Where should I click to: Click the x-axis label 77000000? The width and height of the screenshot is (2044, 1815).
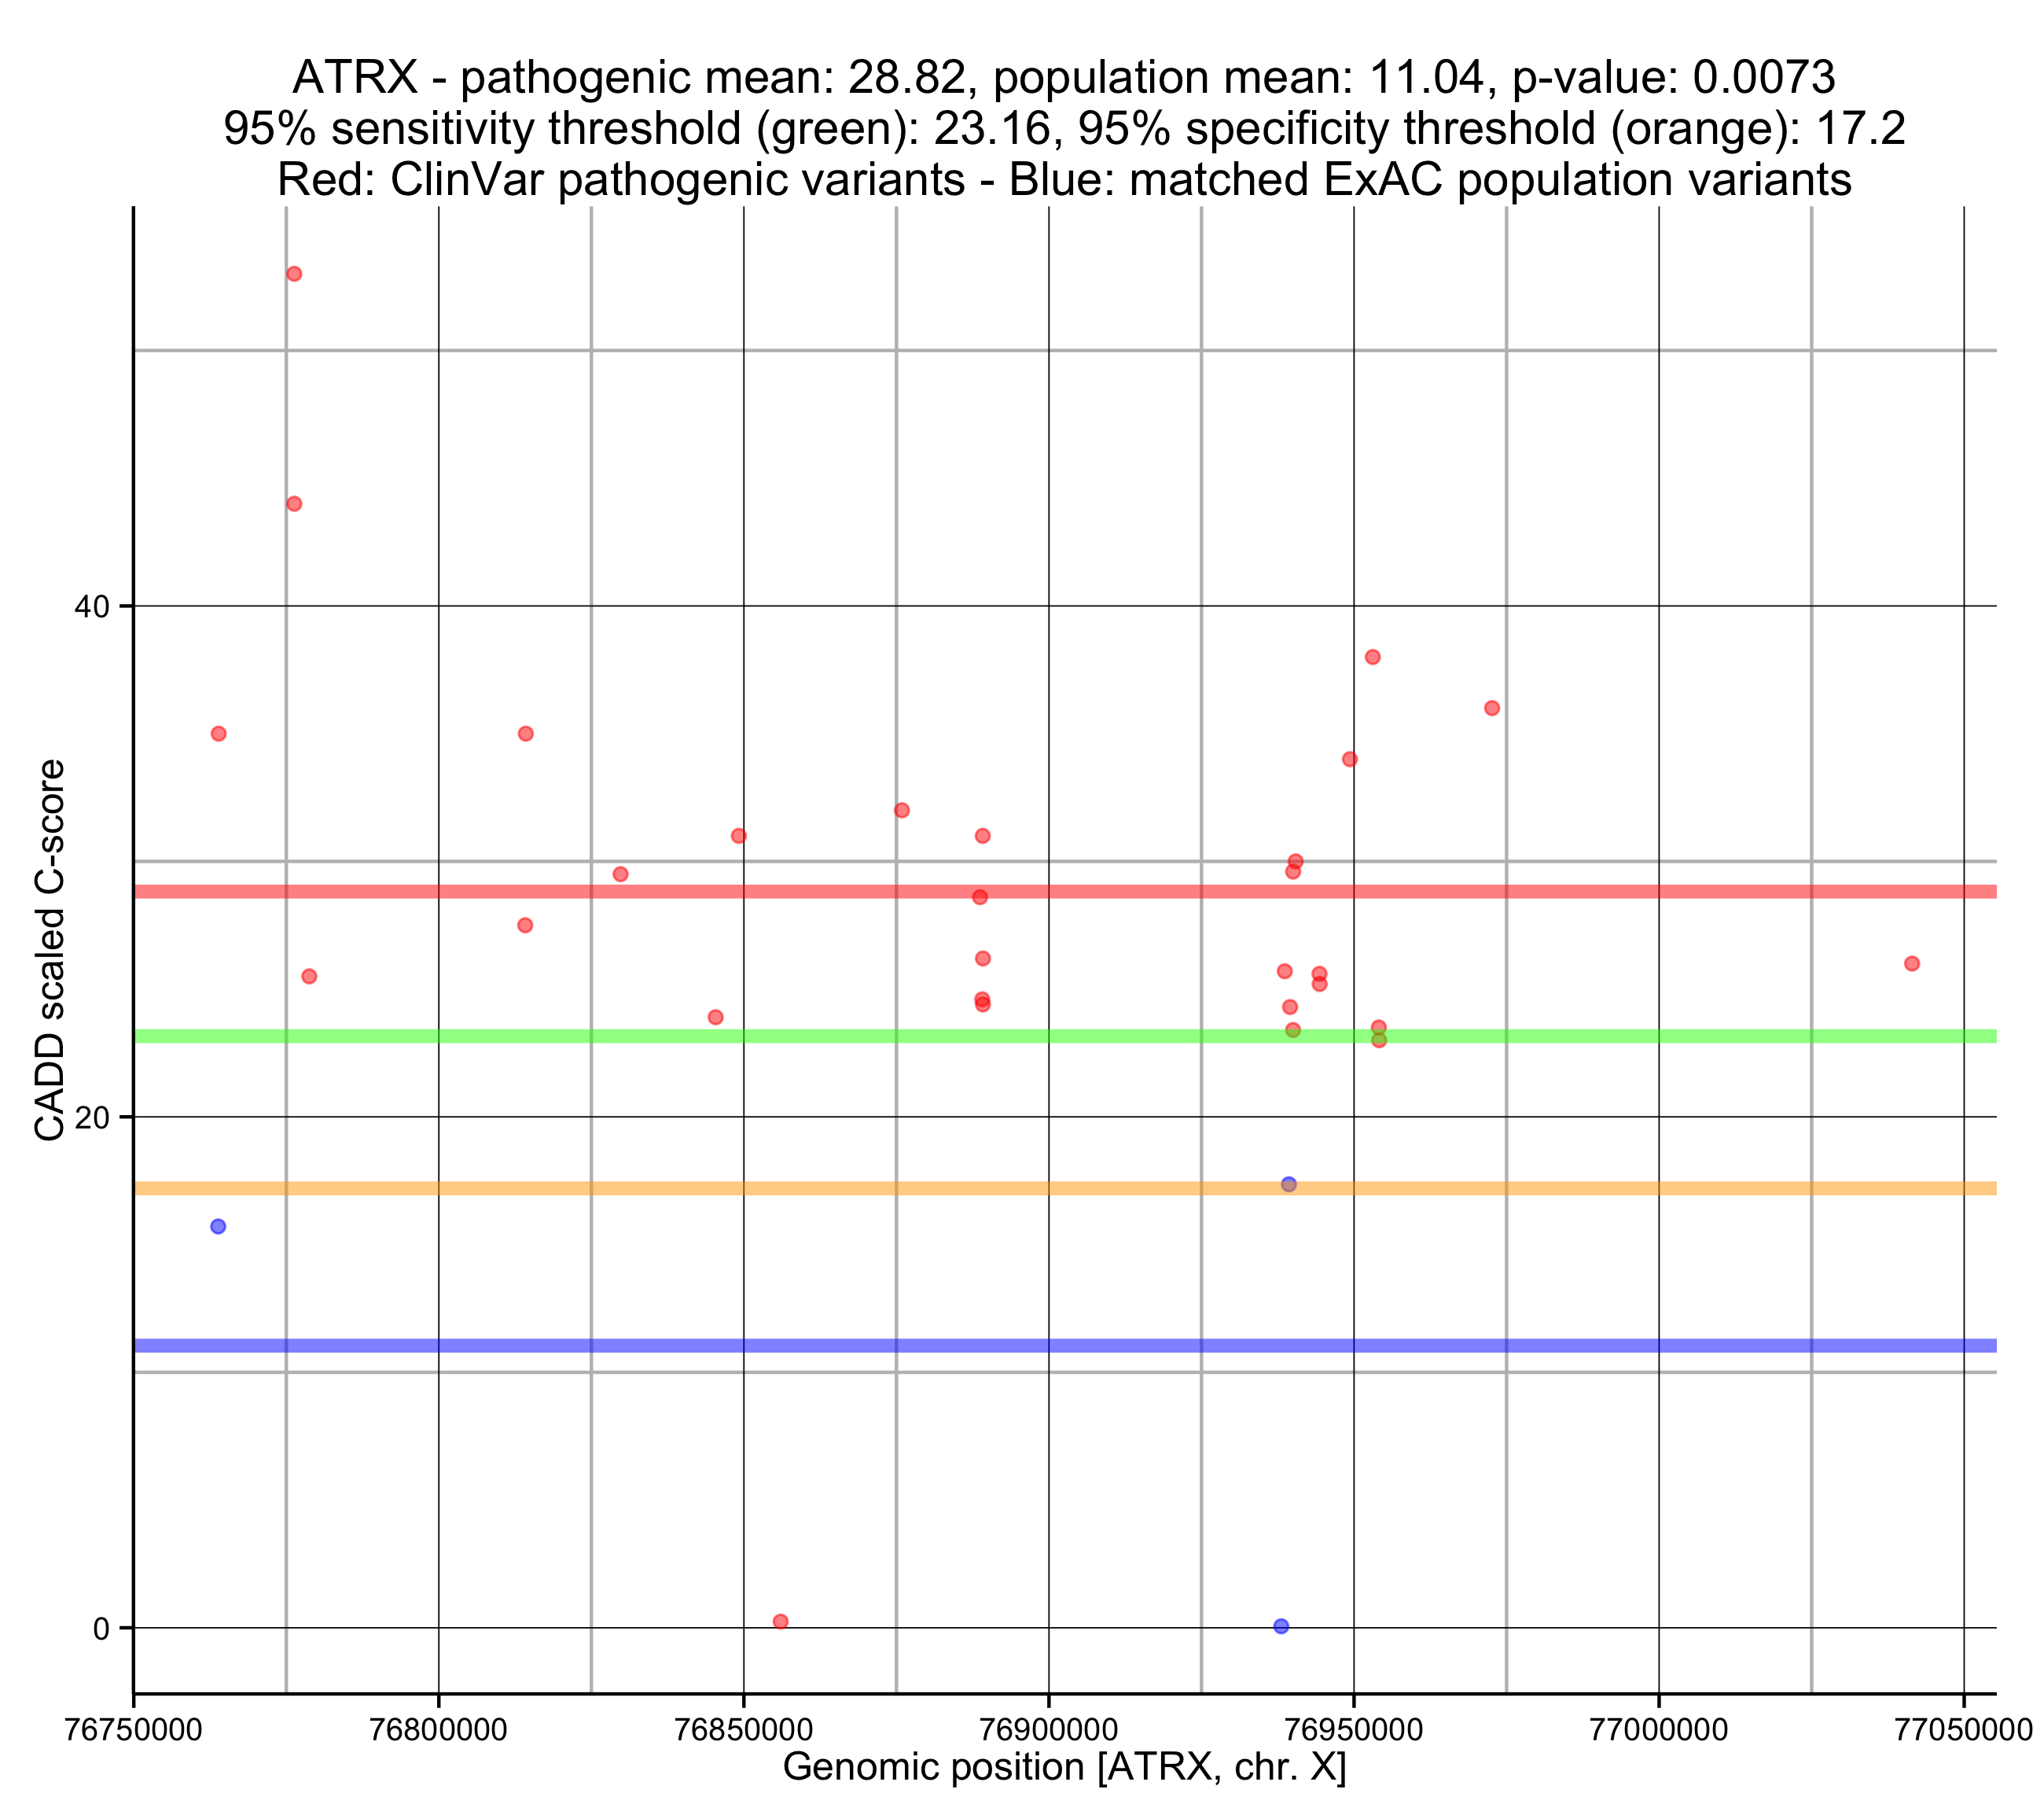[1659, 1731]
